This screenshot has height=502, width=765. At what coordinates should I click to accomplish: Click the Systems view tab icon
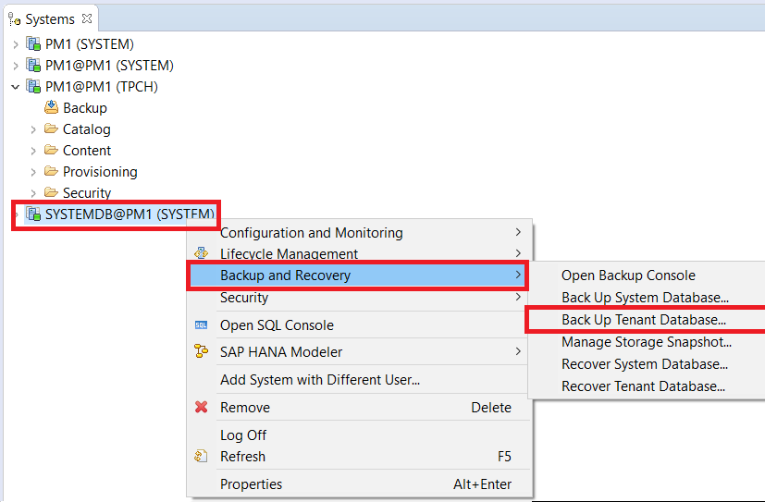pyautogui.click(x=14, y=19)
